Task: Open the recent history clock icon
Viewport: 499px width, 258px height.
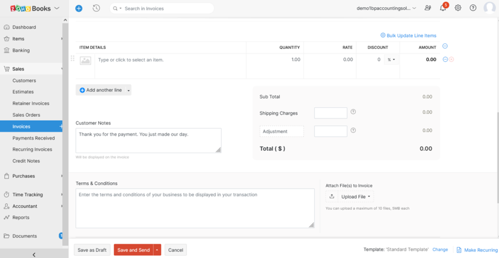Action: click(96, 8)
